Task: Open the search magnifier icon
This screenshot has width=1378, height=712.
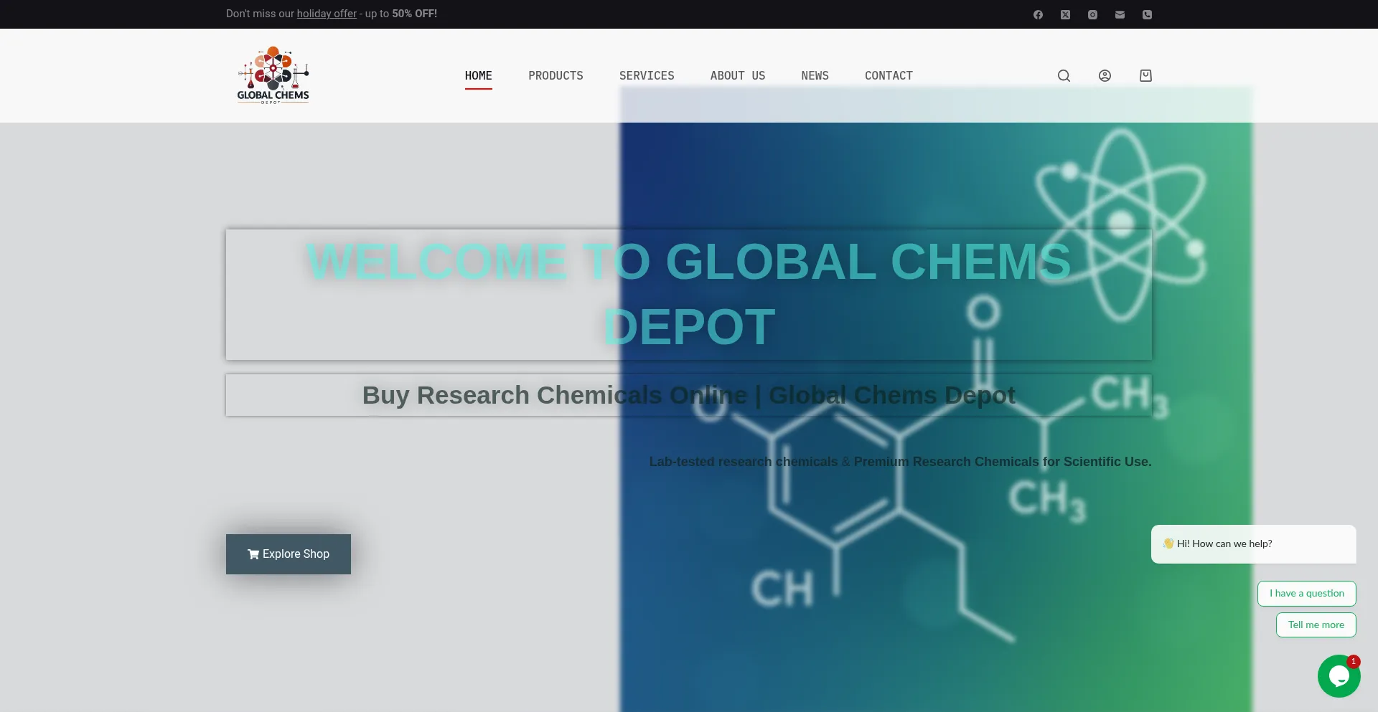Action: pyautogui.click(x=1064, y=75)
